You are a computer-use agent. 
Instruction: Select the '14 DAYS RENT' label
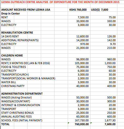10,36
